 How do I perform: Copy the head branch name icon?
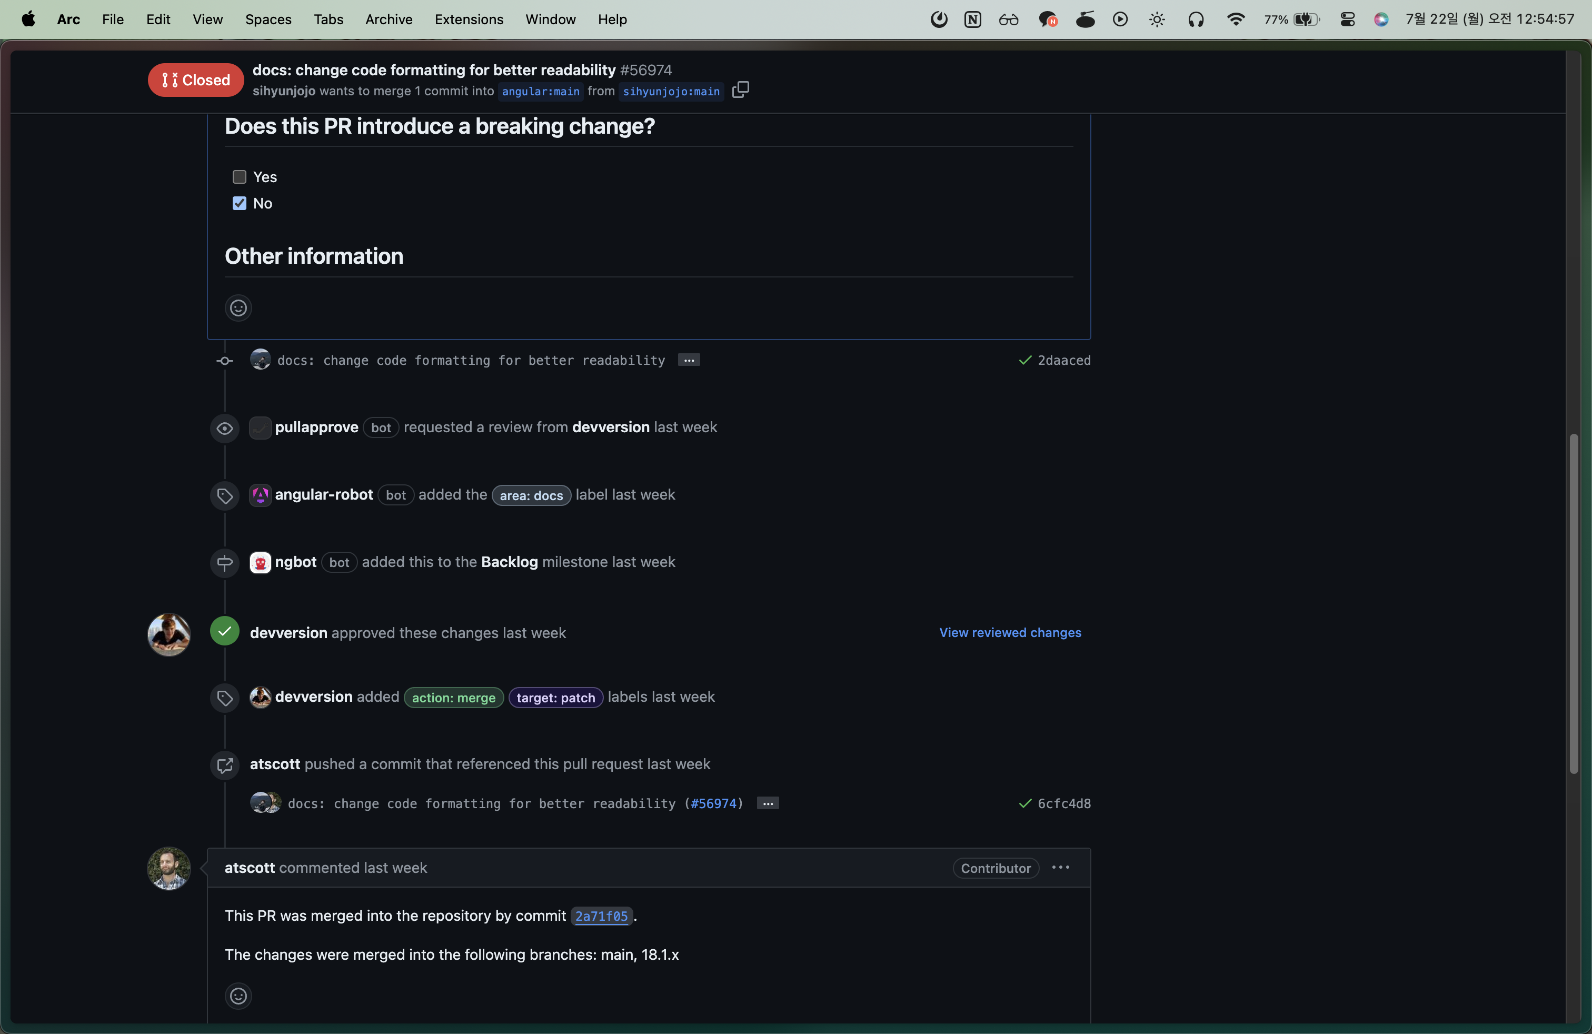(x=740, y=90)
